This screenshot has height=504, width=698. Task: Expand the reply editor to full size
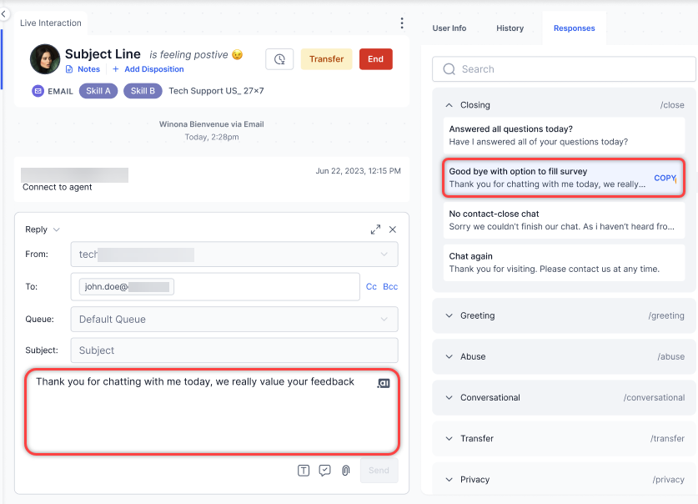[375, 229]
